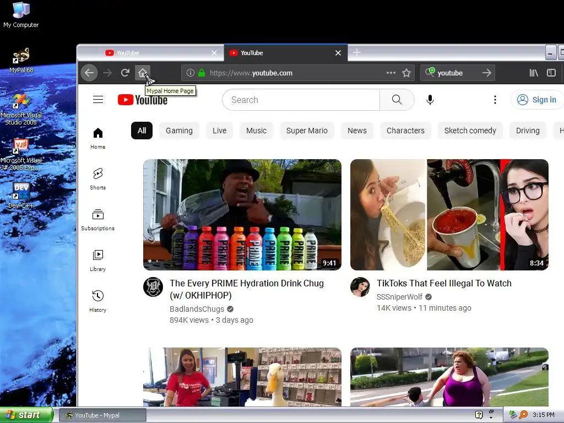The image size is (564, 423).
Task: Select the Music filter chip
Action: pos(257,131)
